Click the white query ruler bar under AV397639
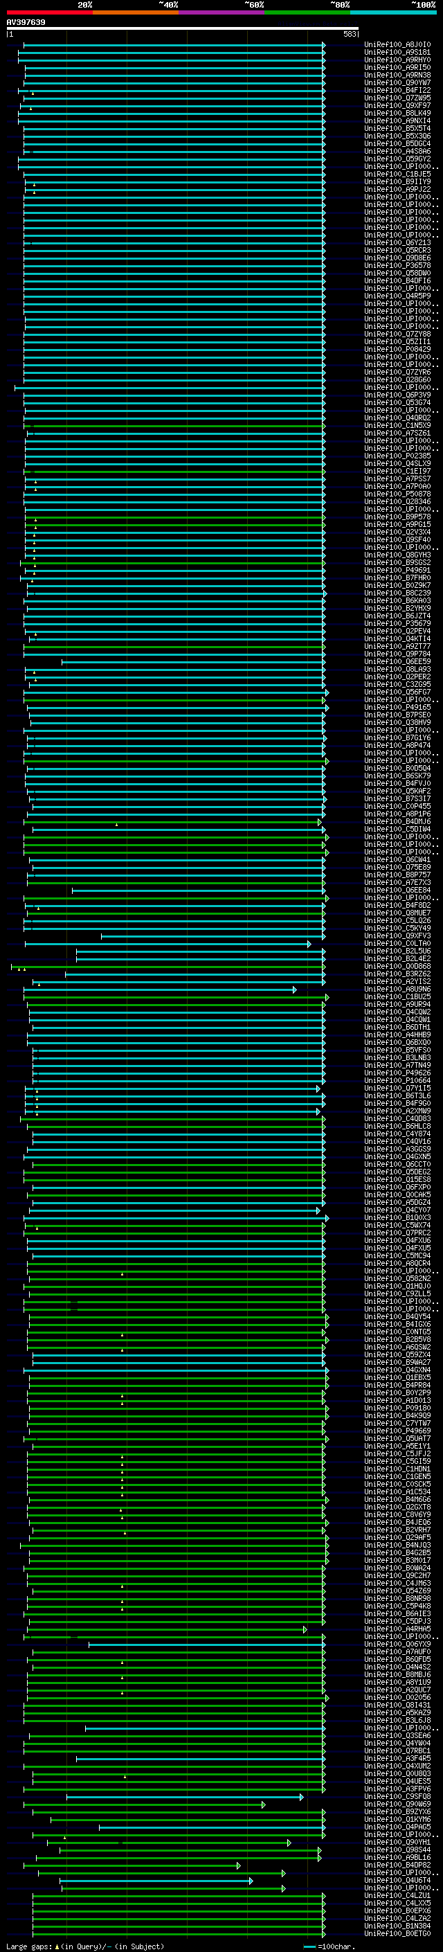 [183, 29]
